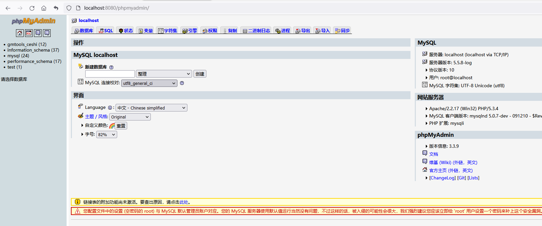Switch to the 状态 tab
Image resolution: width=542 pixels, height=226 pixels.
pyautogui.click(x=125, y=31)
